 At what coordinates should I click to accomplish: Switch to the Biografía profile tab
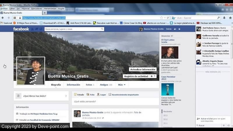point(56,85)
